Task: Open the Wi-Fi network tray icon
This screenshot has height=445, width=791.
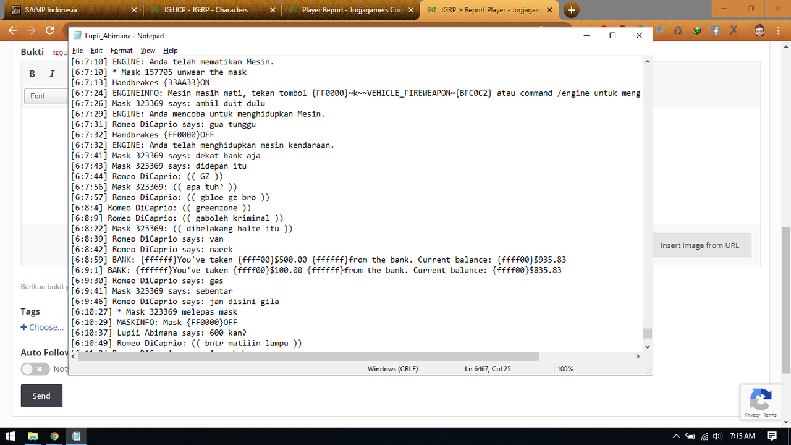Action: [705, 436]
